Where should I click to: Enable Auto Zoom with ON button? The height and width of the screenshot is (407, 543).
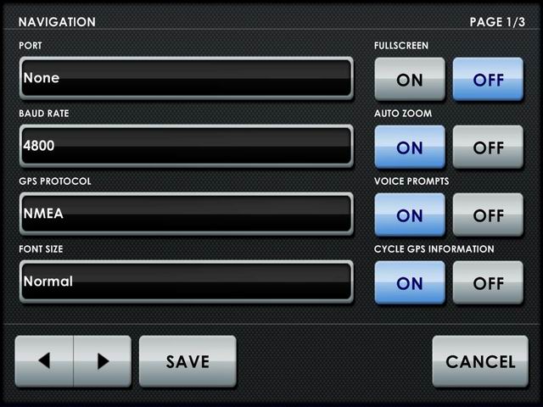pyautogui.click(x=410, y=147)
